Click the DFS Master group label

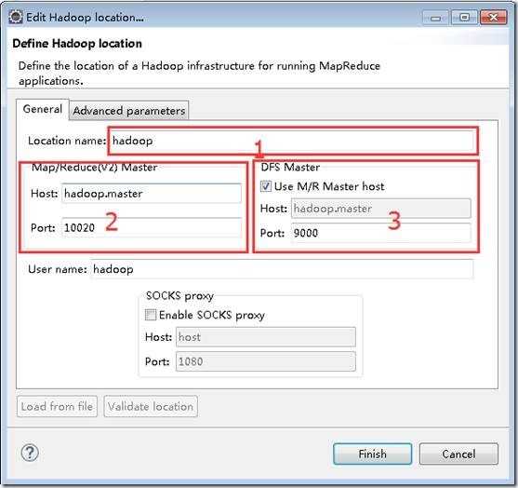click(290, 167)
